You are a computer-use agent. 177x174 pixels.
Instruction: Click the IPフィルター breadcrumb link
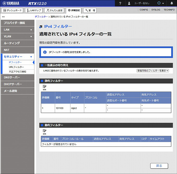(41, 17)
